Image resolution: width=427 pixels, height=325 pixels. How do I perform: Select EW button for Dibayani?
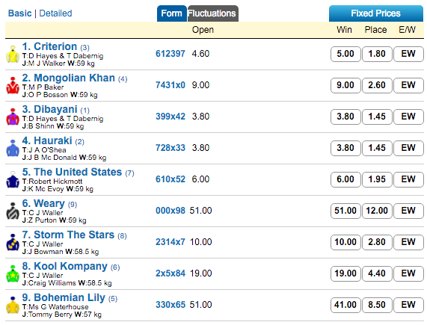pos(408,117)
